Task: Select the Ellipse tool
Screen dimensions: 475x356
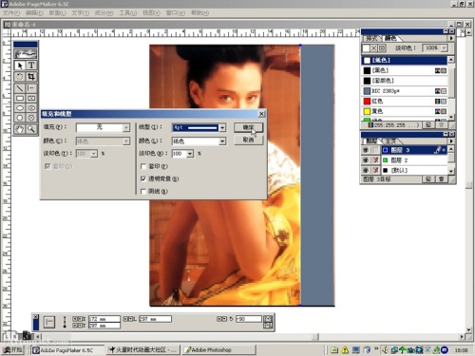Action: coord(20,108)
